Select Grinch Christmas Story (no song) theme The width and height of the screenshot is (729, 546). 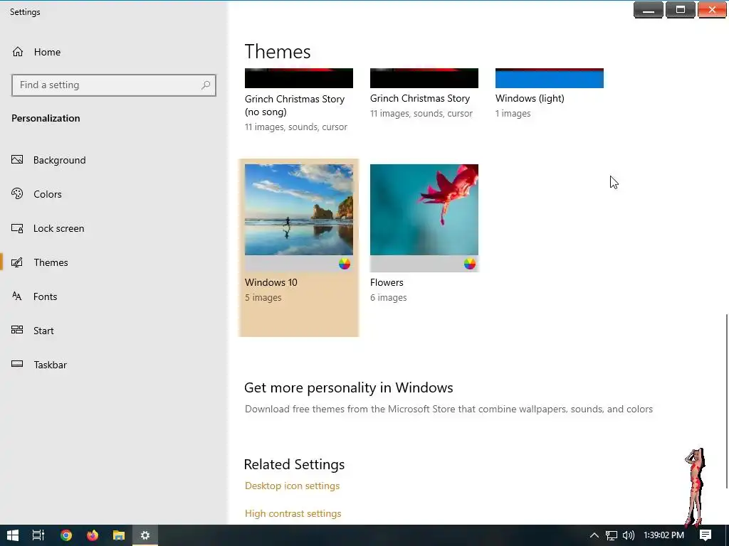point(298,100)
